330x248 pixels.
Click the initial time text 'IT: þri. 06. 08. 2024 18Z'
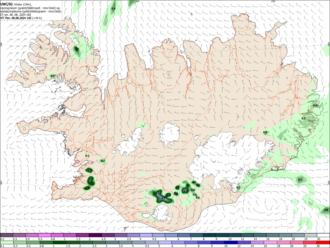point(16,15)
